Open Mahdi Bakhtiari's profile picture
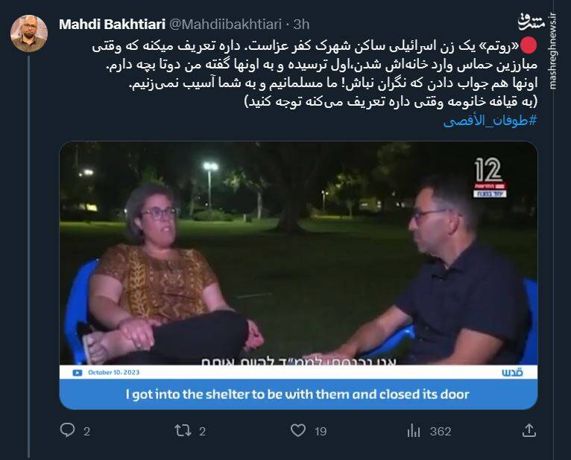571x460 pixels. pos(29,33)
